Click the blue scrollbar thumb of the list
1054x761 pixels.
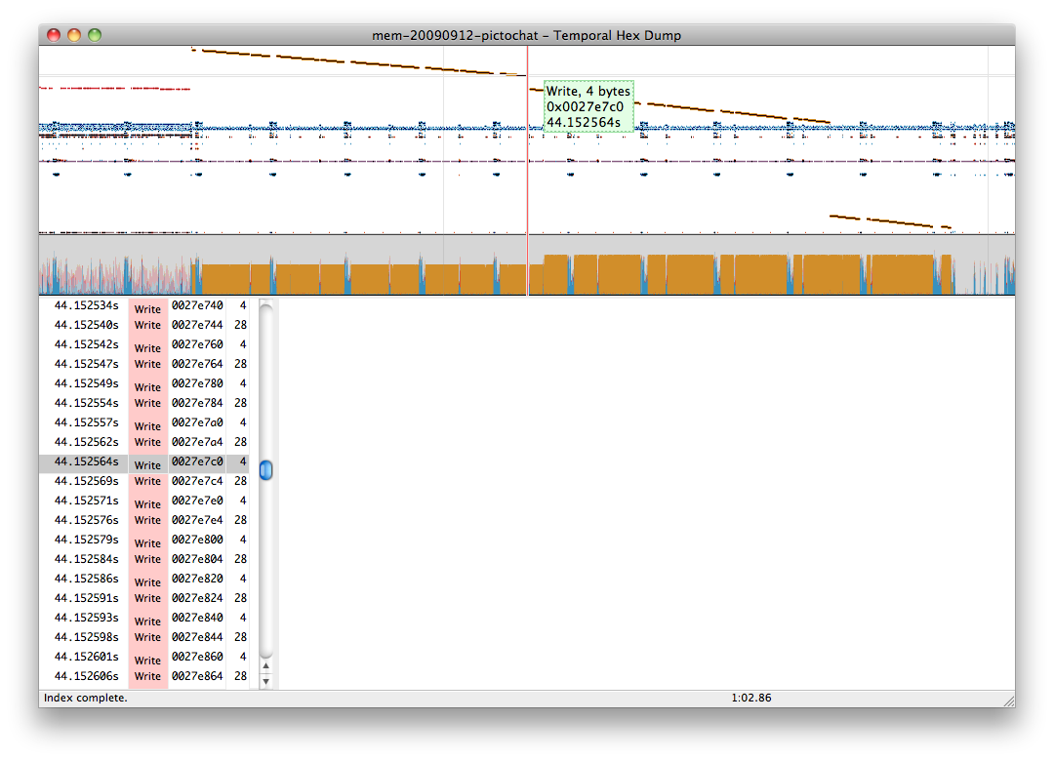pos(266,470)
